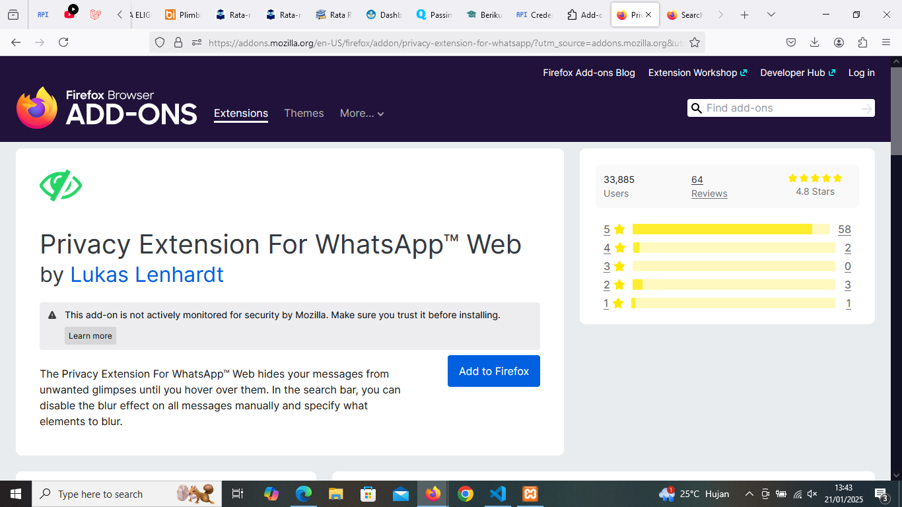Open a new tab with the plus button

tap(745, 15)
